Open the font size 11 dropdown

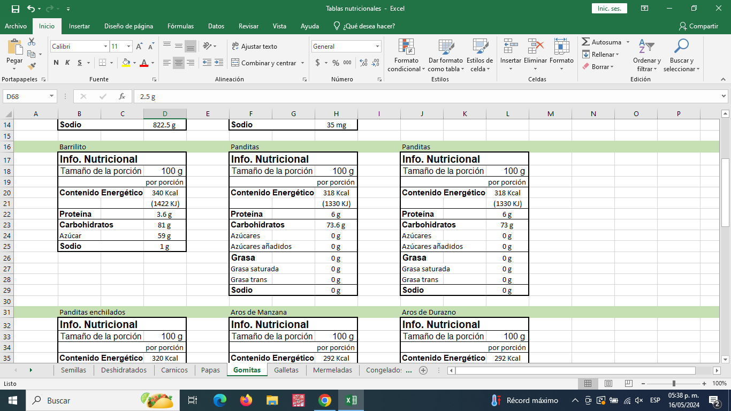click(x=128, y=47)
